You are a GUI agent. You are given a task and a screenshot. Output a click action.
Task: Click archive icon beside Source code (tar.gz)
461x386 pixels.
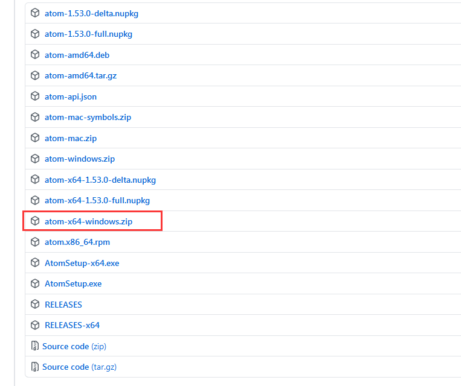click(34, 367)
